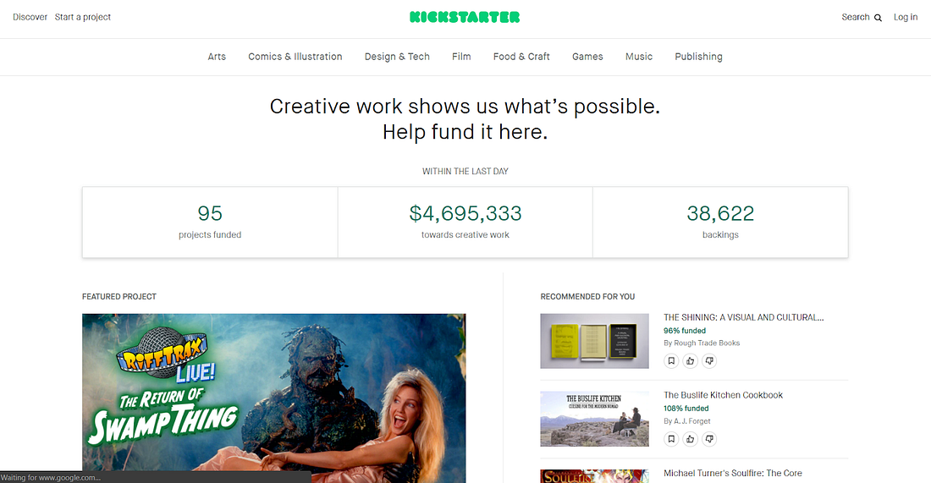This screenshot has height=483, width=931.
Task: Open the Food & Craft category
Action: tap(521, 57)
